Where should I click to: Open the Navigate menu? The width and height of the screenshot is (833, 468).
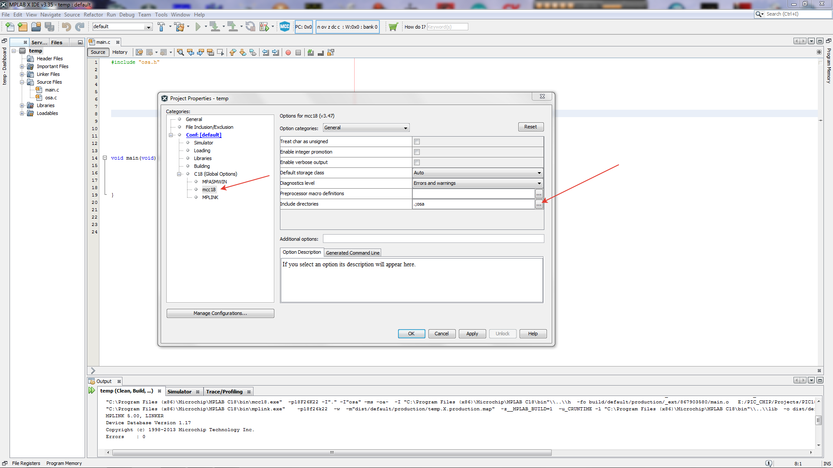pyautogui.click(x=51, y=15)
